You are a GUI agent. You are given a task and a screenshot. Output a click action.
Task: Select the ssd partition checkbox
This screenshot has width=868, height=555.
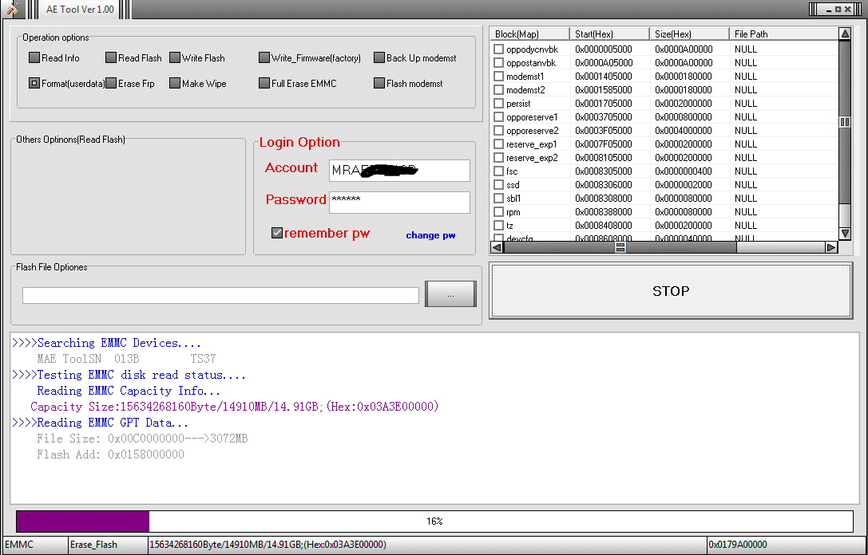pyautogui.click(x=498, y=185)
